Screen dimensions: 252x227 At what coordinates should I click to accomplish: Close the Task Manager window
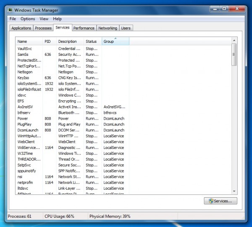(x=237, y=9)
